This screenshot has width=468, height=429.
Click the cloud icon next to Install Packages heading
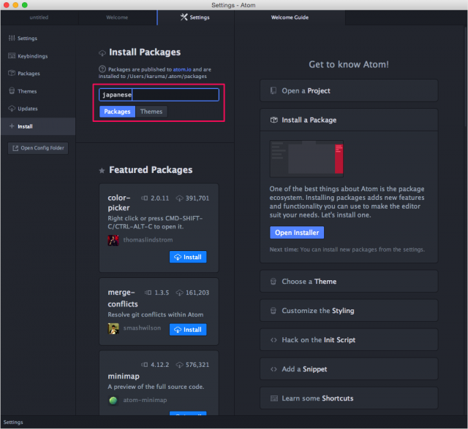click(102, 53)
